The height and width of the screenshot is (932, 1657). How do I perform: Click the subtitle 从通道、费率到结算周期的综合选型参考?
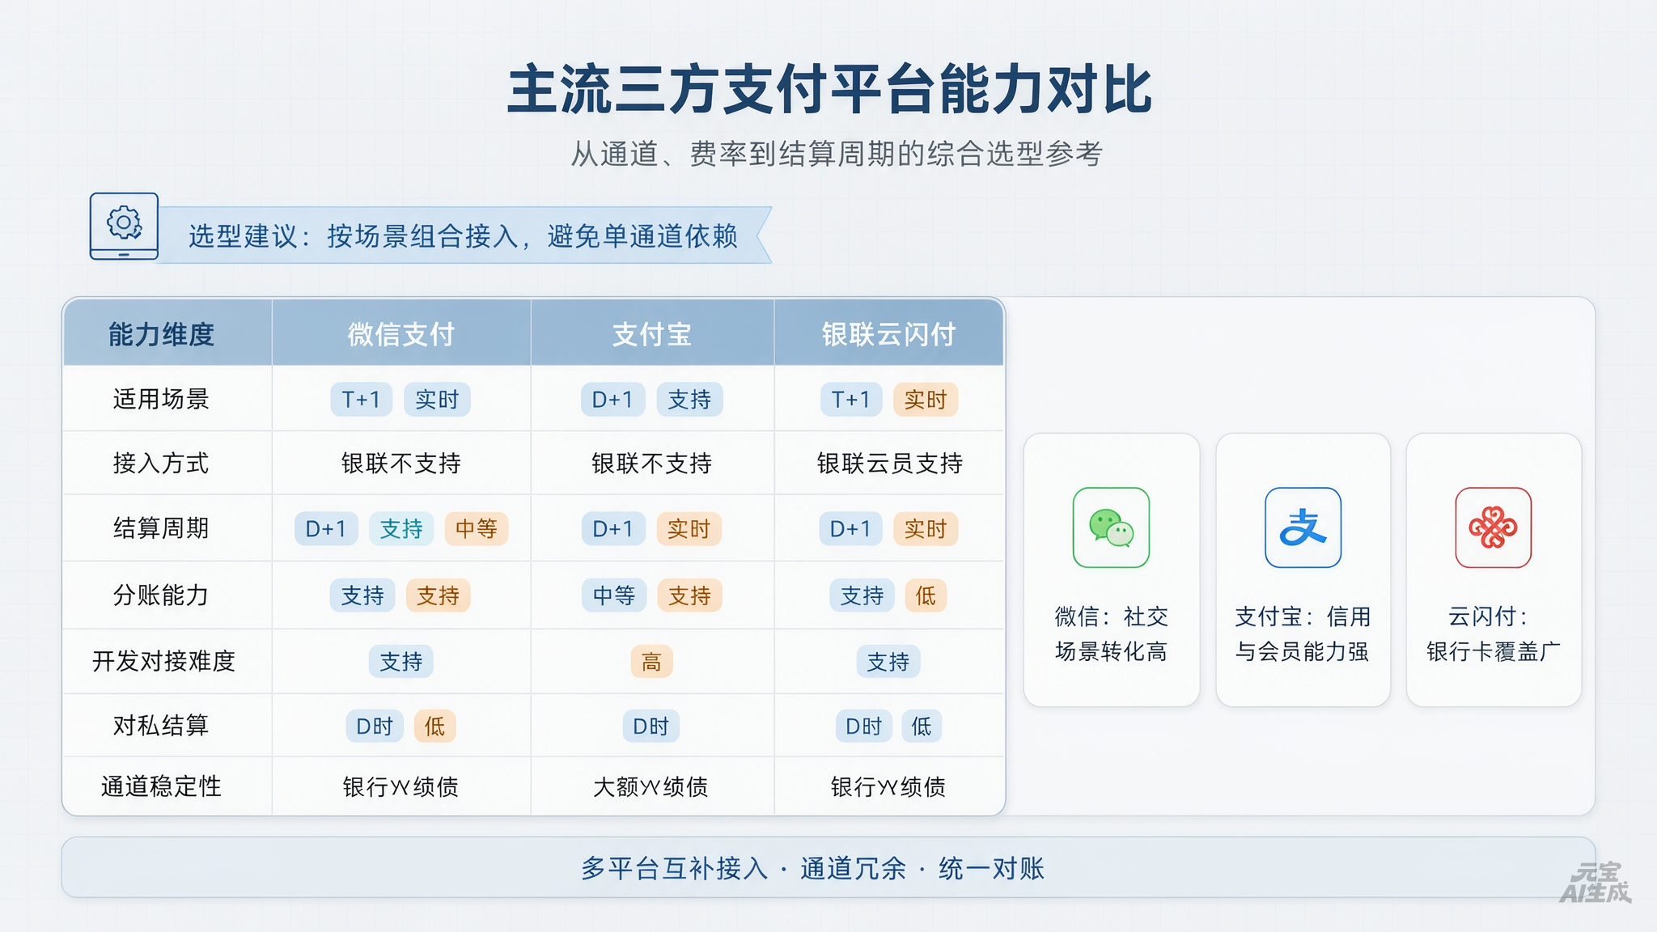pos(836,154)
